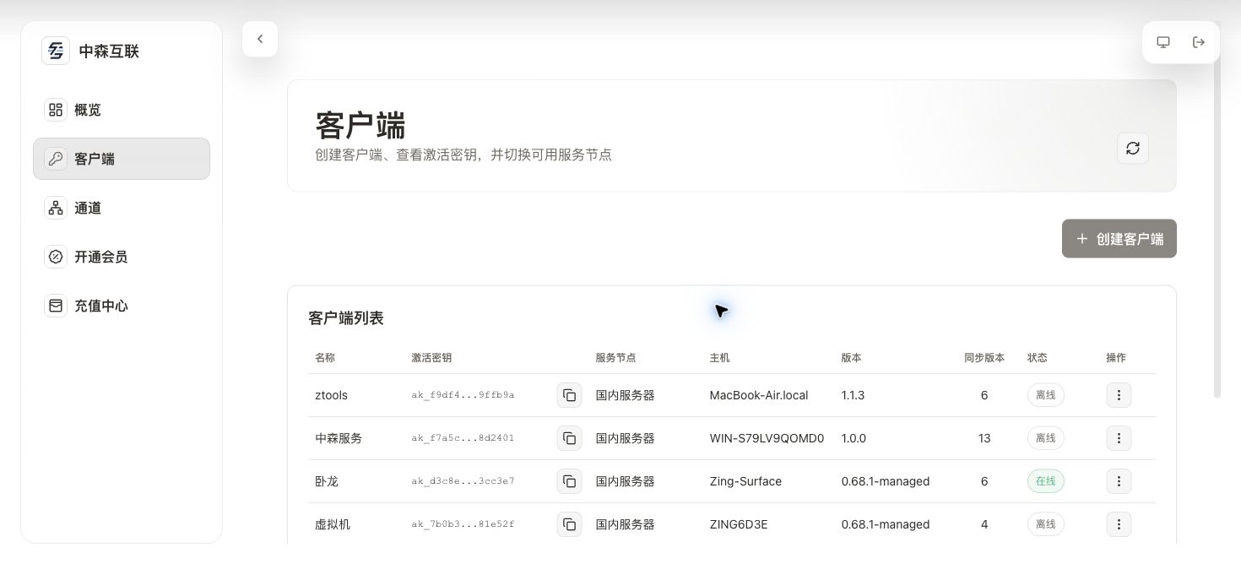1241x564 pixels.
Task: Click 0.68.1-managed in the 虚拟机 row
Action: coord(886,524)
